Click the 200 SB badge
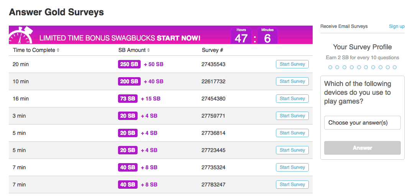The height and width of the screenshot is (196, 410). 129,81
